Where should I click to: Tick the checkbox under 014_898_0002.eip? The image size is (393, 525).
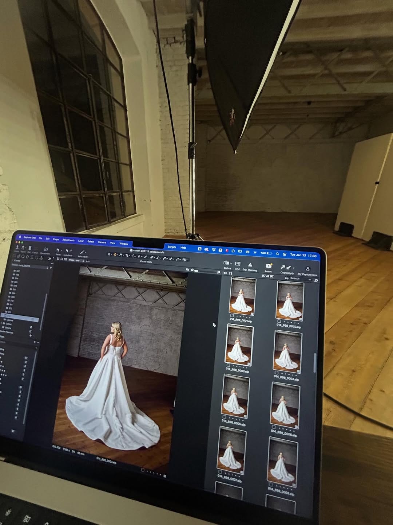(279, 321)
